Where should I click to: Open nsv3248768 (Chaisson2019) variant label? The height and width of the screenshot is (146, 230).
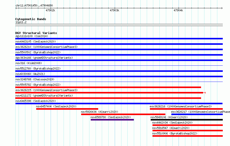35,79
